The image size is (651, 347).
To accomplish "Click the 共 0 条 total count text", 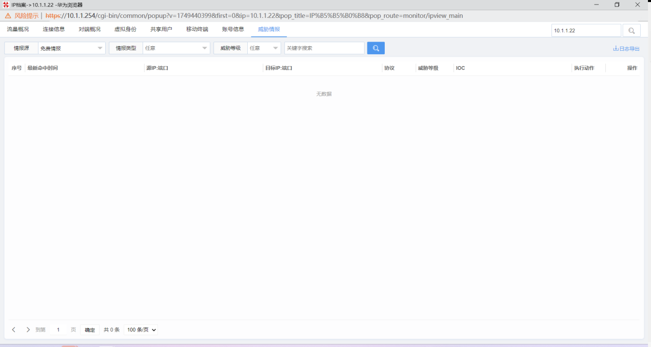I will point(111,330).
